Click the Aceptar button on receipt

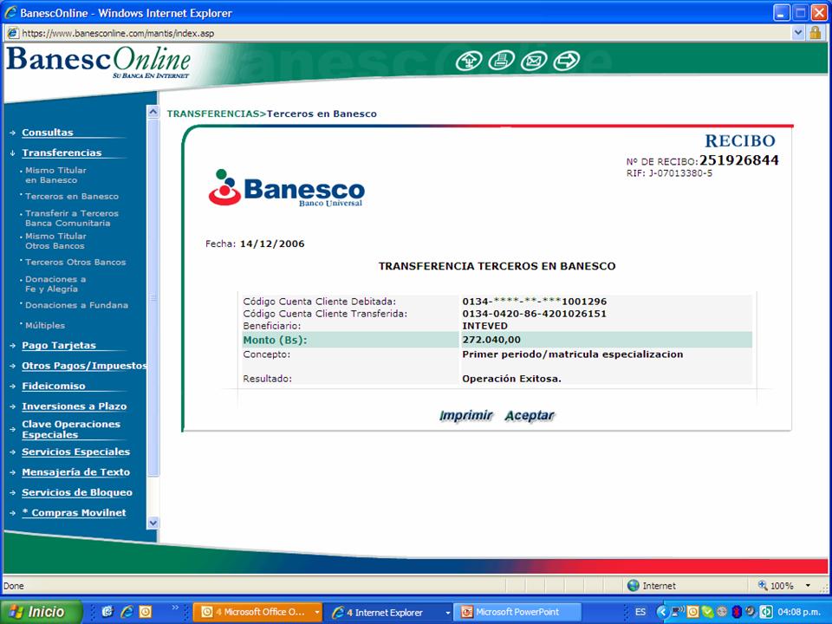pyautogui.click(x=530, y=415)
